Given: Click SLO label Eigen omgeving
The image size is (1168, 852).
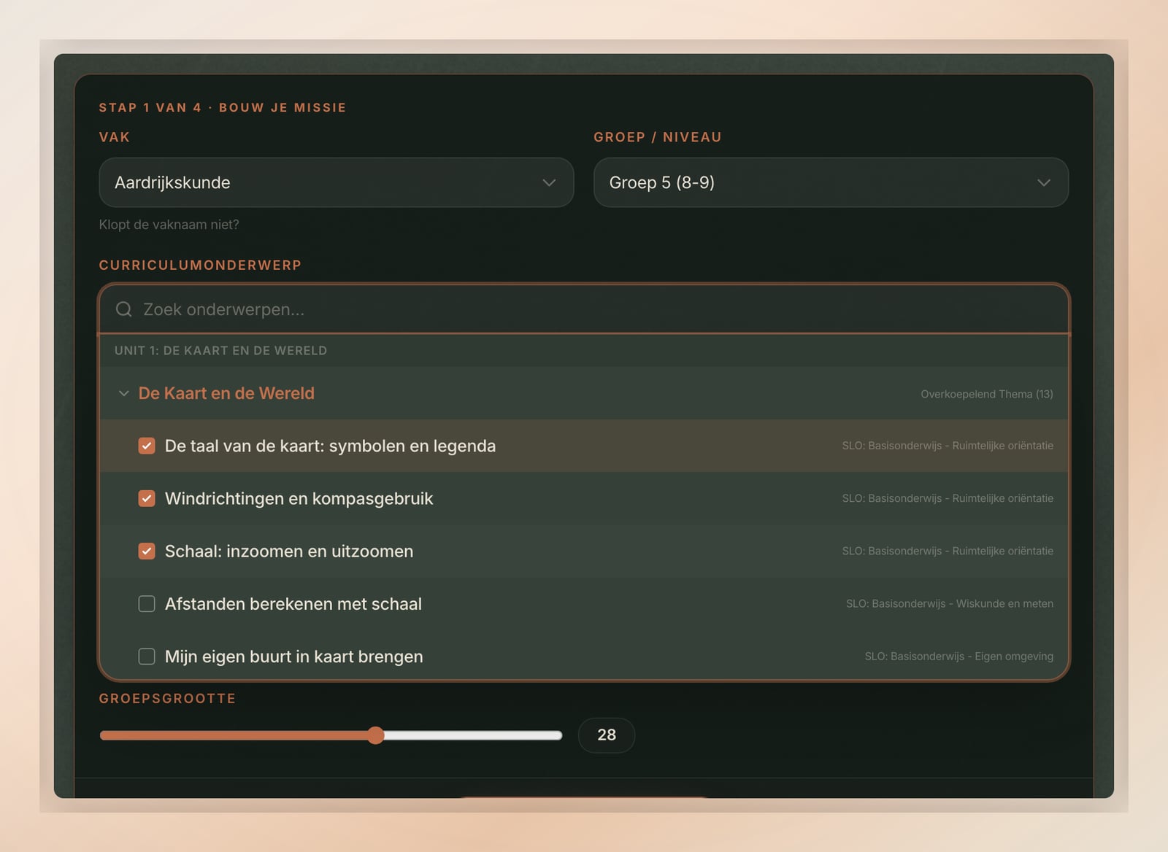Looking at the screenshot, I should pyautogui.click(x=958, y=657).
